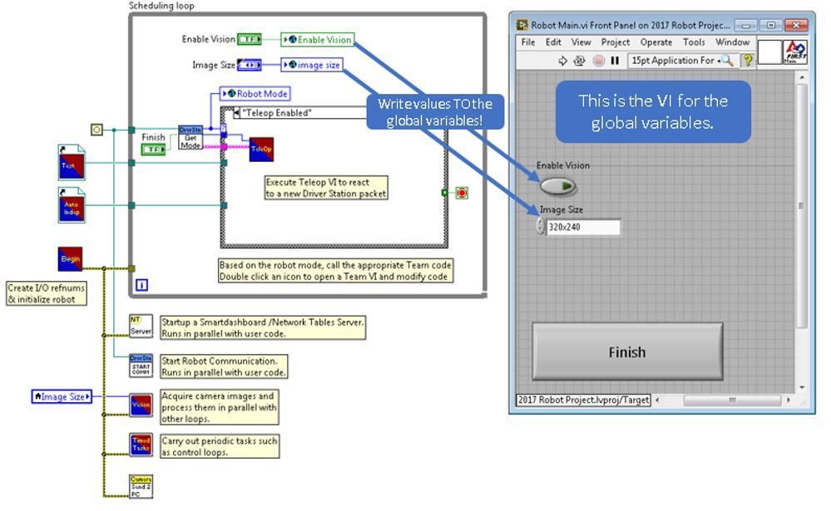Open the Image Size 320x240 selector

pos(583,227)
